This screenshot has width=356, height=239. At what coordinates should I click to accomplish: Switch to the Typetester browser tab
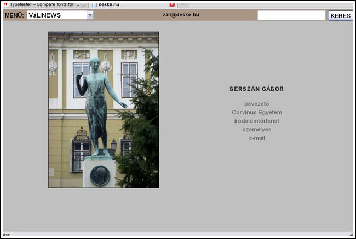[45, 4]
